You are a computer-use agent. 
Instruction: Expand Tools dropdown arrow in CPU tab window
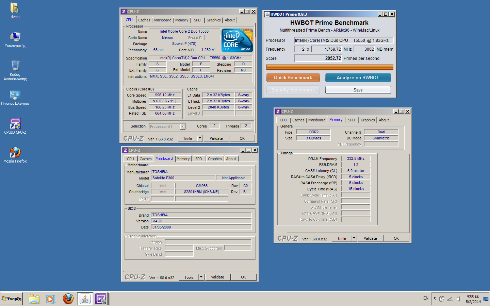(x=200, y=138)
